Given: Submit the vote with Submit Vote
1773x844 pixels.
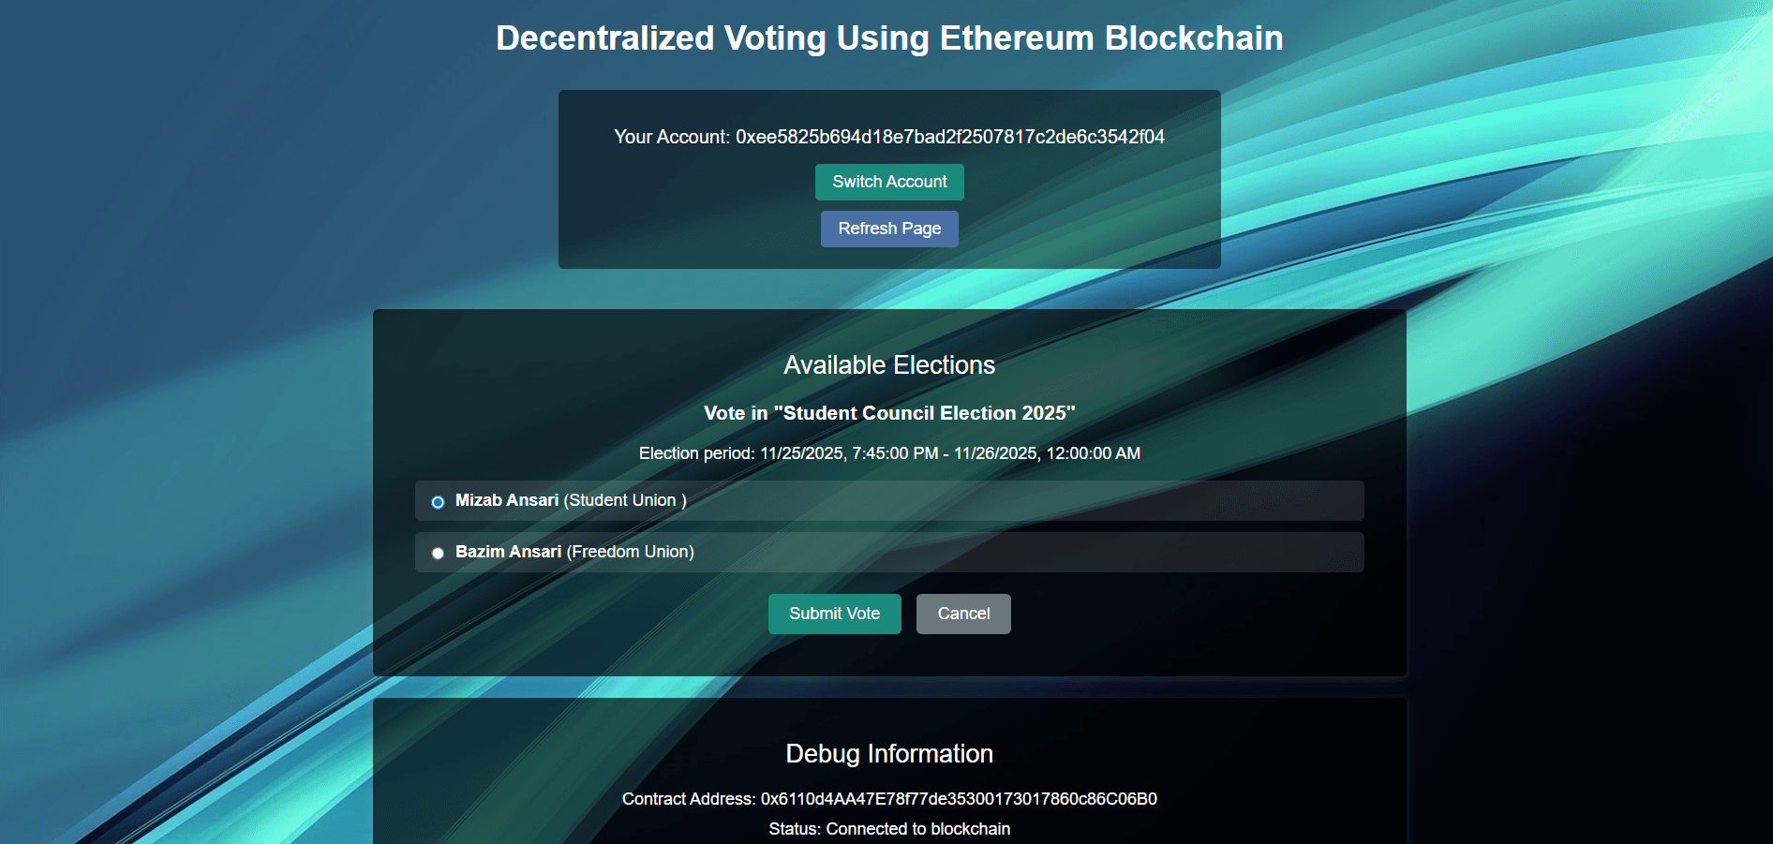Looking at the screenshot, I should pos(834,614).
